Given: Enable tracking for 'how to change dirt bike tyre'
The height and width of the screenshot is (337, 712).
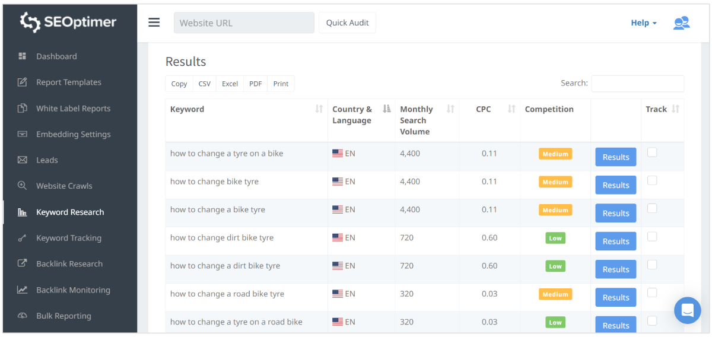Looking at the screenshot, I should (652, 237).
